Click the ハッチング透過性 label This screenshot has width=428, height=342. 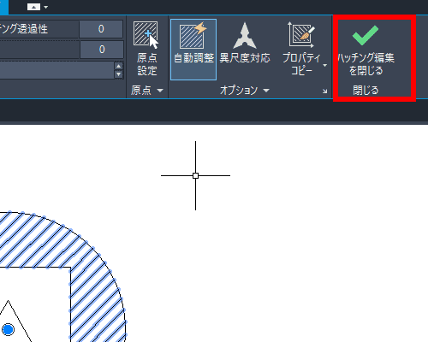24,29
